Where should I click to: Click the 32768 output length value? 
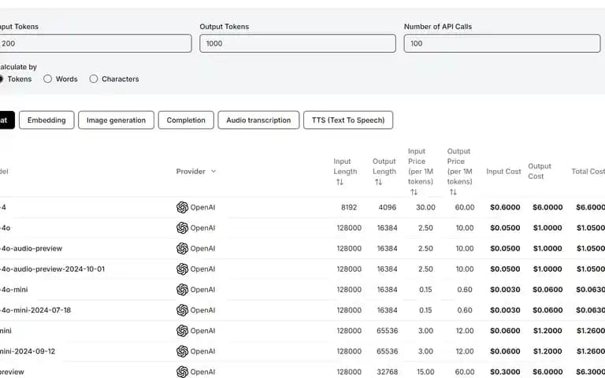(387, 372)
